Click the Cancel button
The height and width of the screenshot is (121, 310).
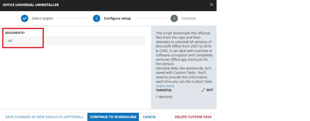pyautogui.click(x=149, y=117)
